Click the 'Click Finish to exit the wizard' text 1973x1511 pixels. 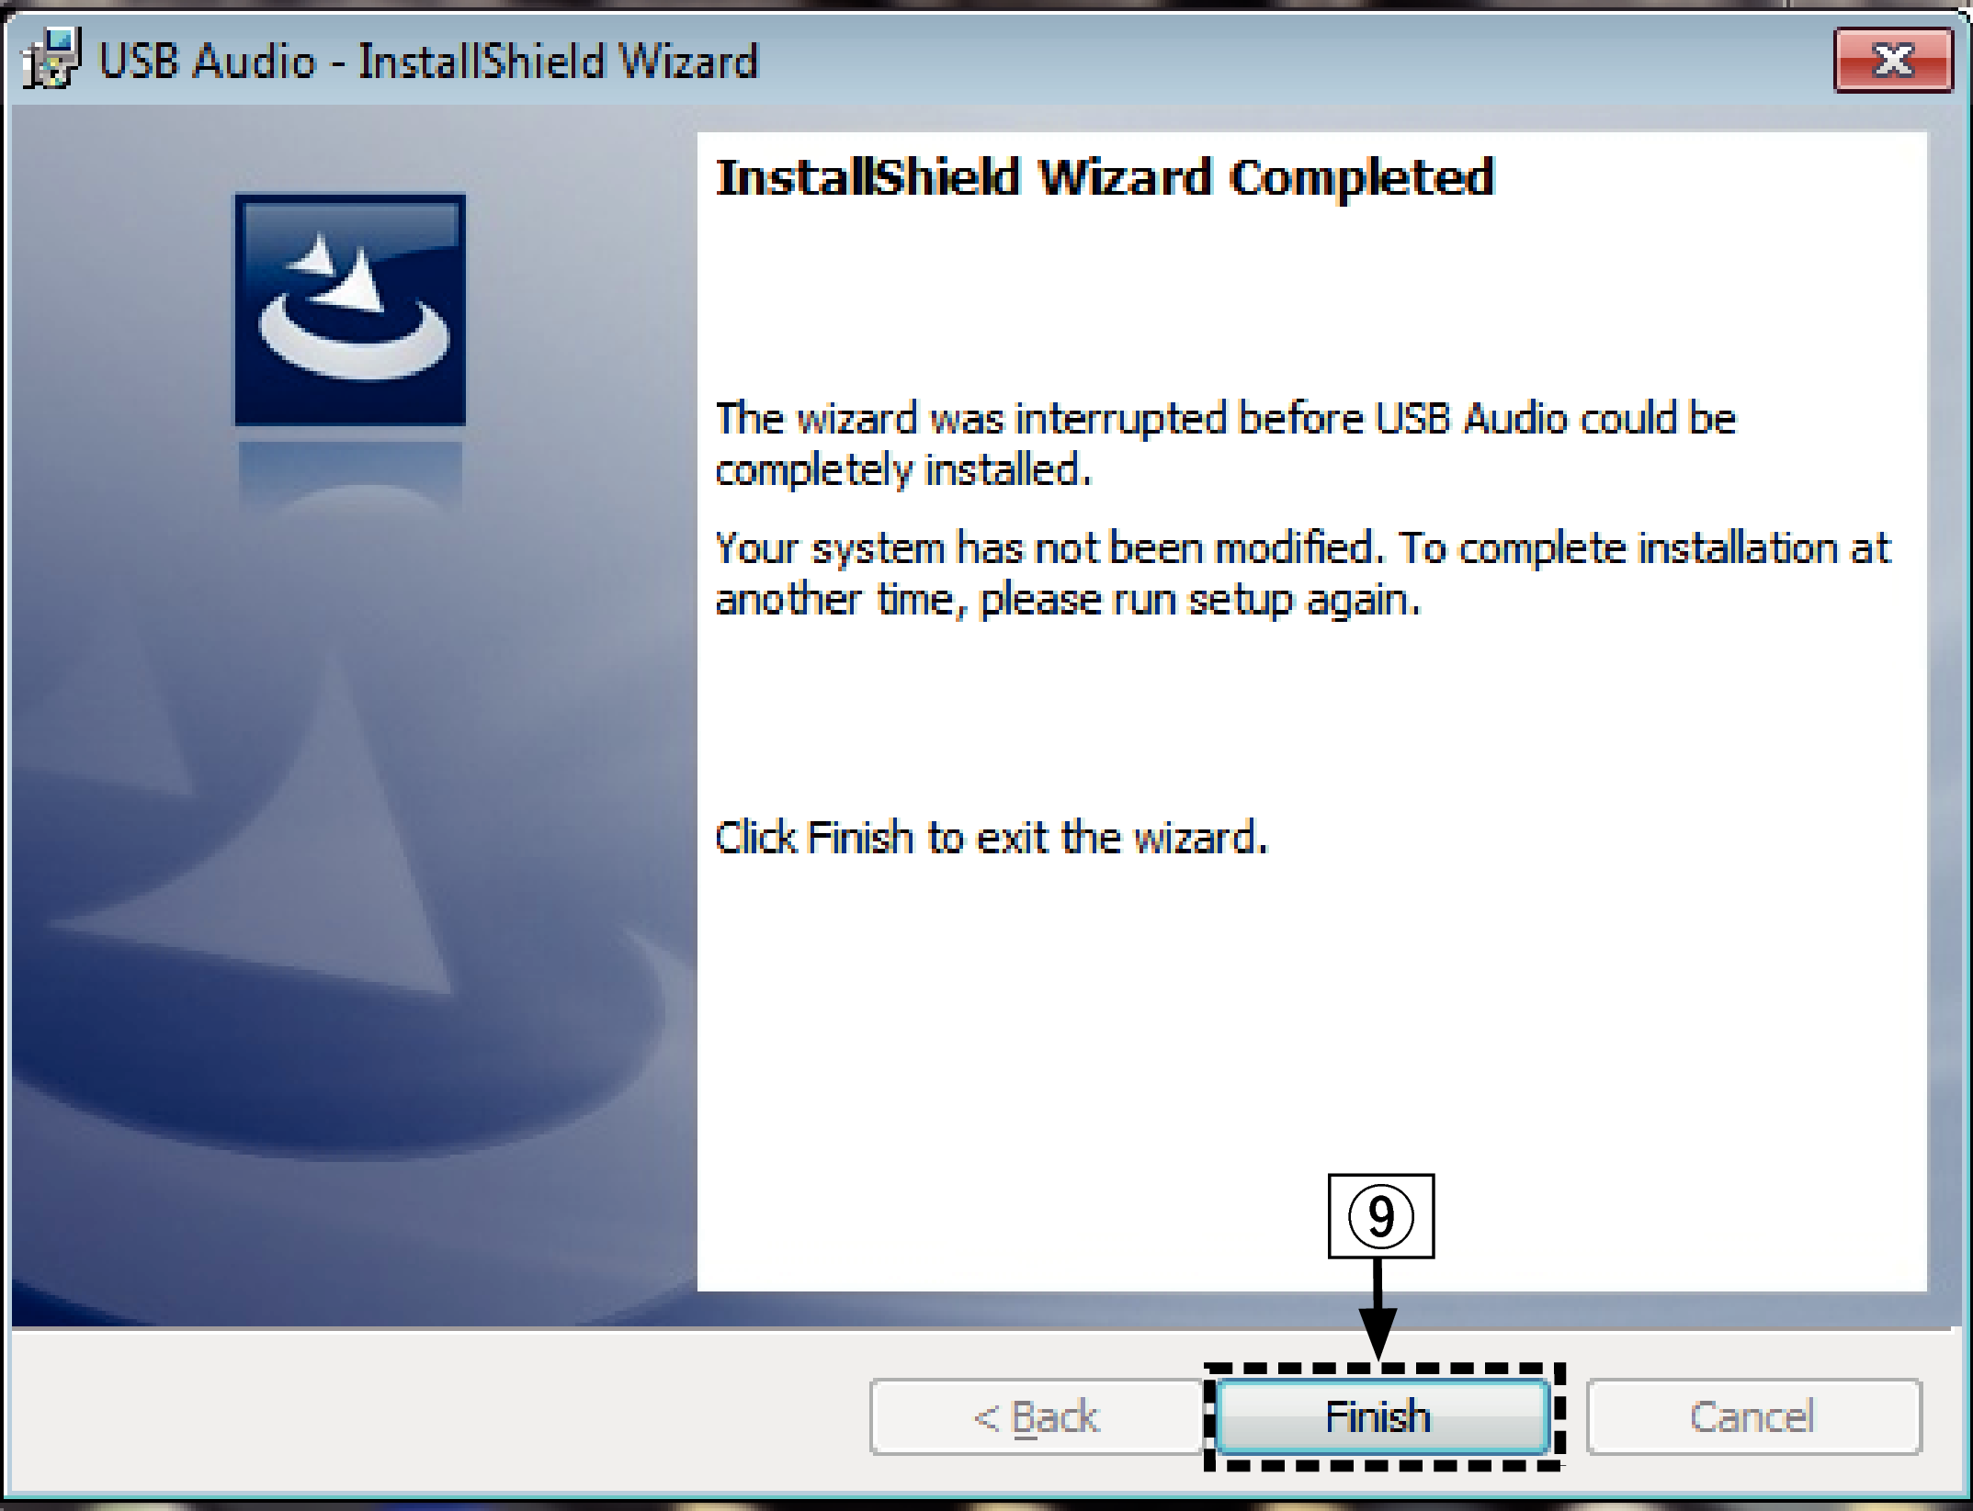pyautogui.click(x=992, y=838)
